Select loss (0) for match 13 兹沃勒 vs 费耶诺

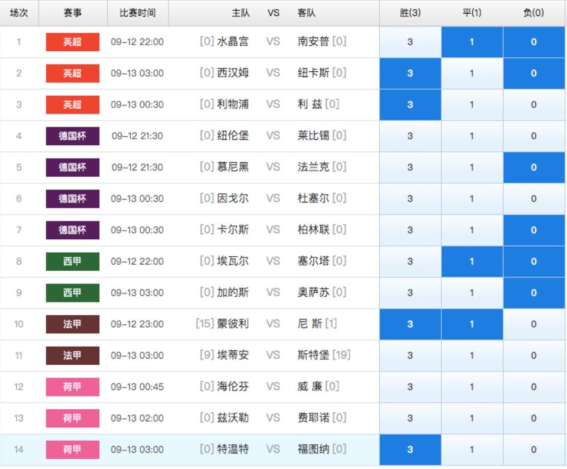pyautogui.click(x=534, y=418)
